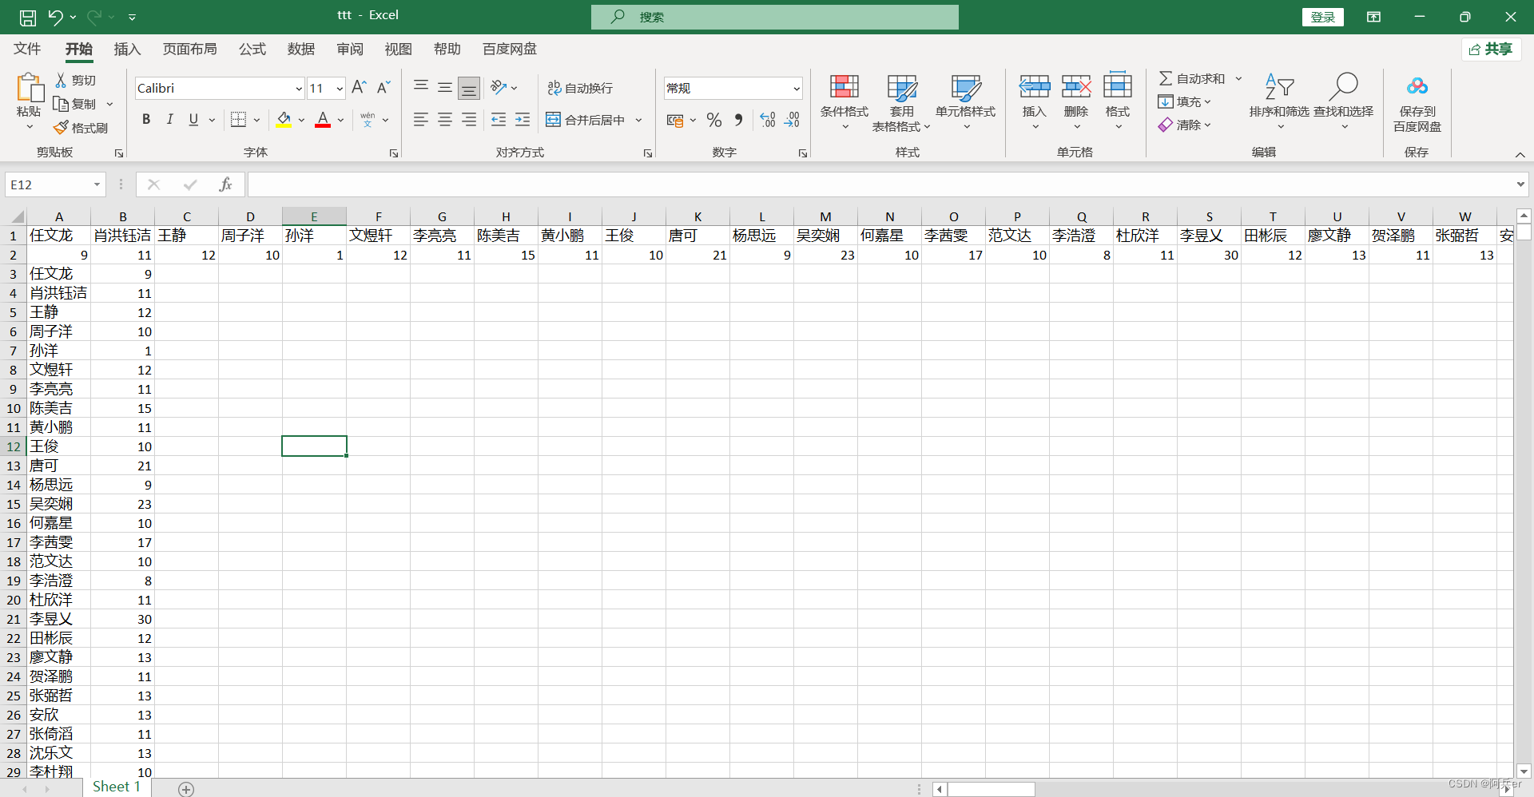
Task: Click the increase decimal icon
Action: pos(766,120)
